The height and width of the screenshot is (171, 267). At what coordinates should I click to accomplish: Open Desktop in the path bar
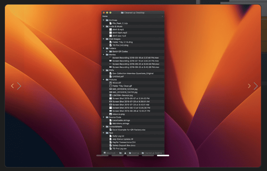(x=134, y=153)
